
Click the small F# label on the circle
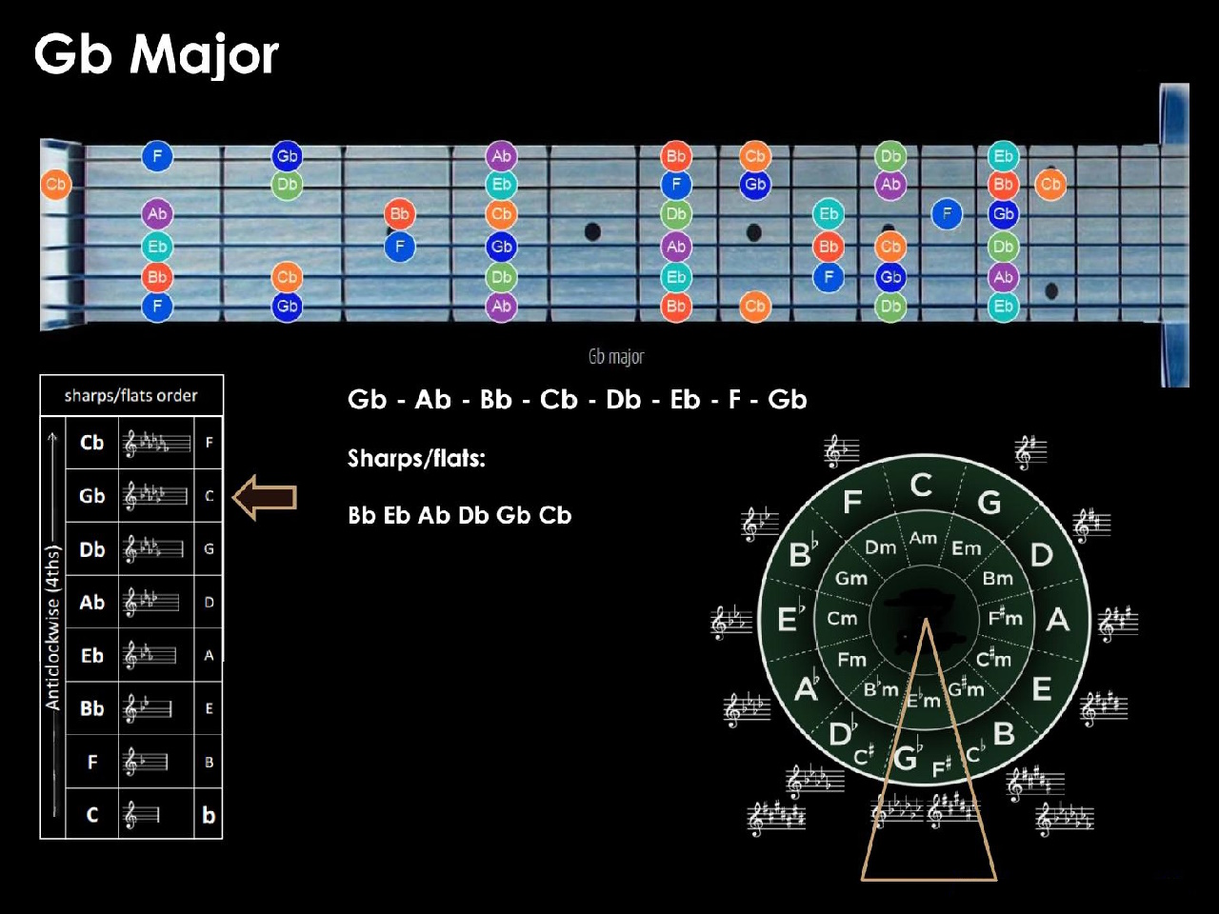pos(941,768)
